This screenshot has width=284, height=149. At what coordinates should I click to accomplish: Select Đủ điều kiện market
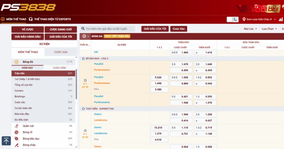tap(43, 120)
